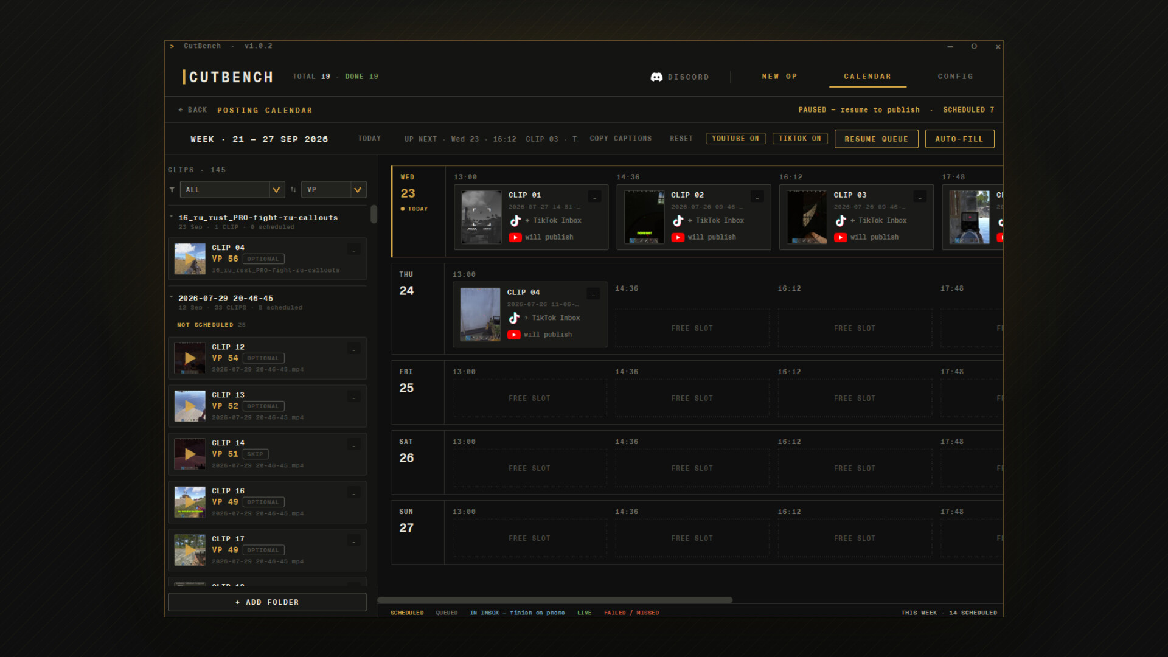Jump to TODAY in the calendar

pyautogui.click(x=369, y=139)
